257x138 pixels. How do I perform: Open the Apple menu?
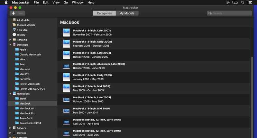[6, 2]
